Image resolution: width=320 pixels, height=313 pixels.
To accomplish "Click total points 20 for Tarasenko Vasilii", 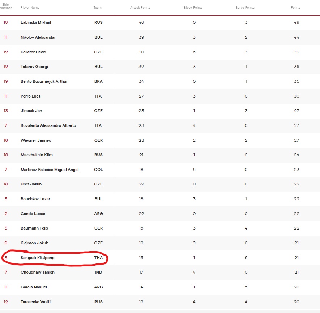I will click(296, 302).
